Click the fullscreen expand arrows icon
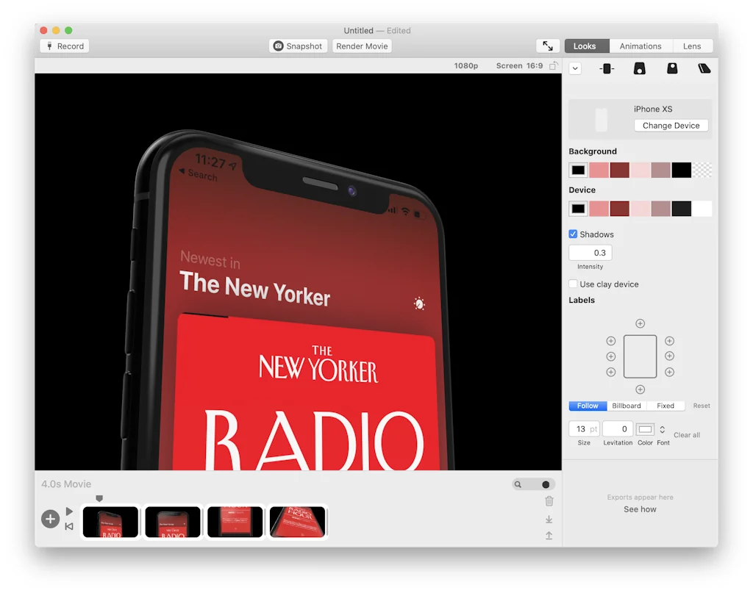 [x=548, y=46]
